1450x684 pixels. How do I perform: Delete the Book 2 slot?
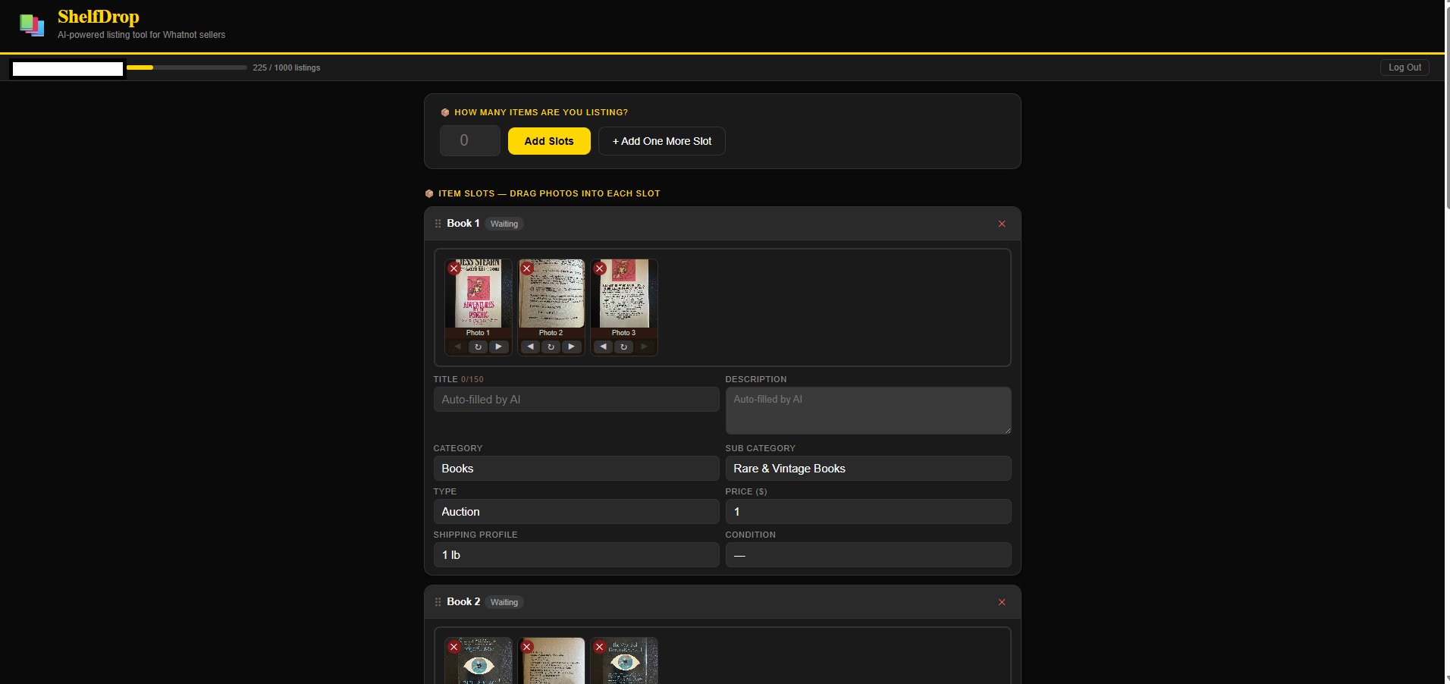tap(1002, 602)
